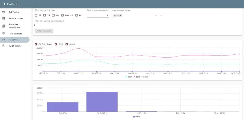The height and width of the screenshot is (120, 244).
Task: Click the 'Filter transaction type' label
Action: click(x=45, y=10)
